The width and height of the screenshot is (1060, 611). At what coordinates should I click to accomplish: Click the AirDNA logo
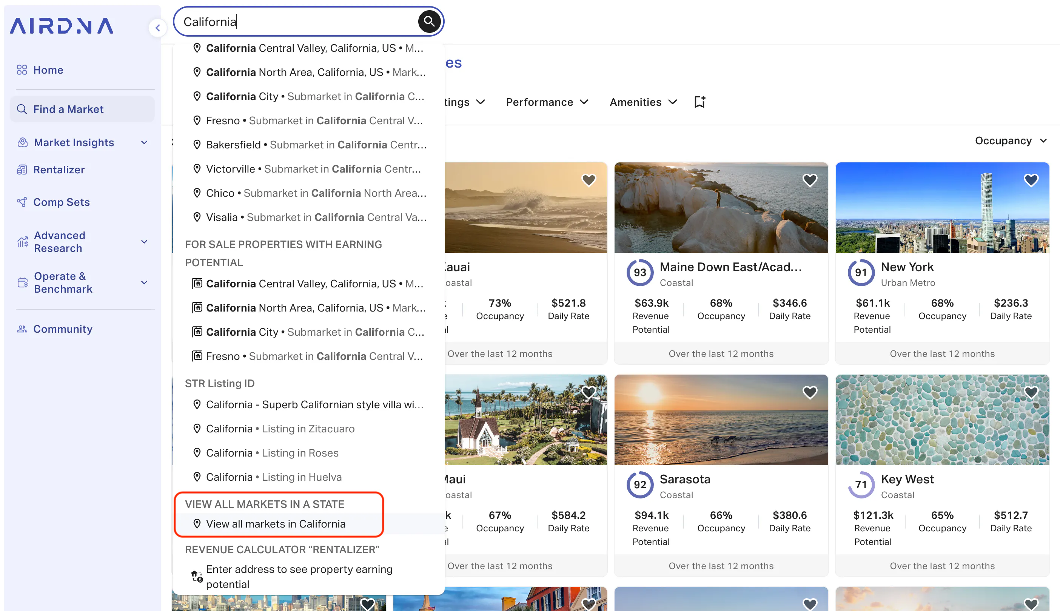click(x=62, y=26)
